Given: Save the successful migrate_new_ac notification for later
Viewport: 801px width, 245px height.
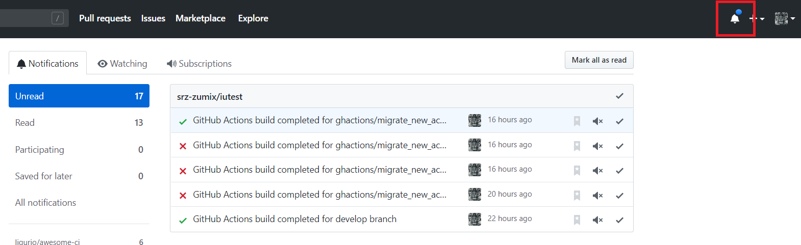Looking at the screenshot, I should [577, 121].
